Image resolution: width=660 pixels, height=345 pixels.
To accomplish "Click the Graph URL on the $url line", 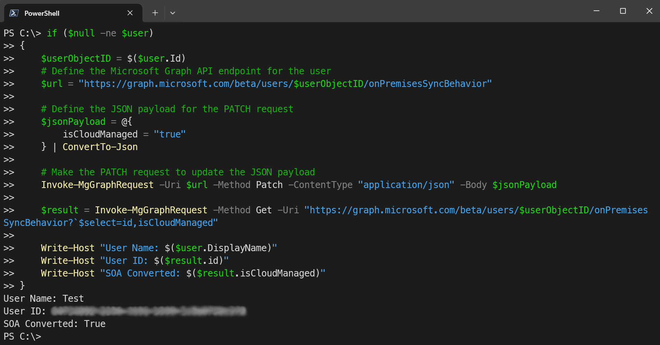I will tap(285, 84).
